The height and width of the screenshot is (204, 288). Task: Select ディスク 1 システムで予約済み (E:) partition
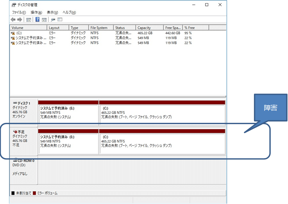(x=68, y=114)
